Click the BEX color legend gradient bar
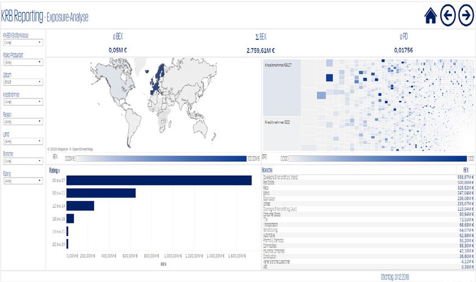Image resolution: width=476 pixels, height=282 pixels. tap(161, 158)
